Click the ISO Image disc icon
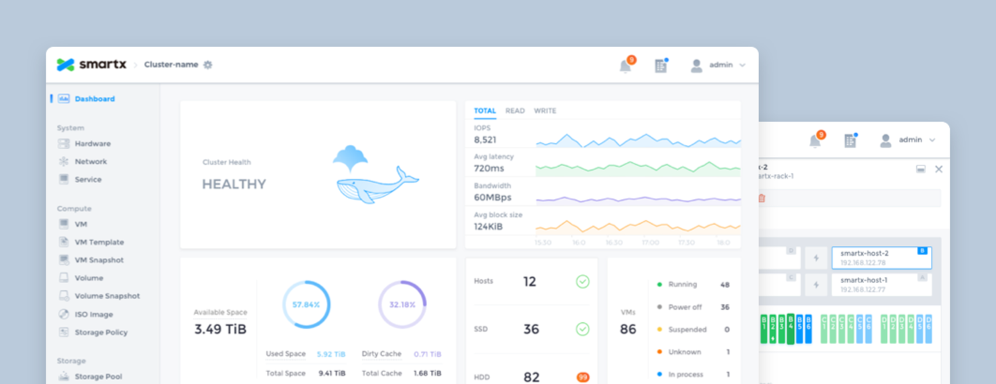 tap(64, 314)
